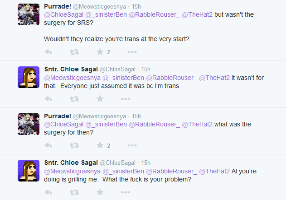286x200 pixels.
Task: Open 15h timestamp on Chloe's last tweet
Action: [x=145, y=163]
